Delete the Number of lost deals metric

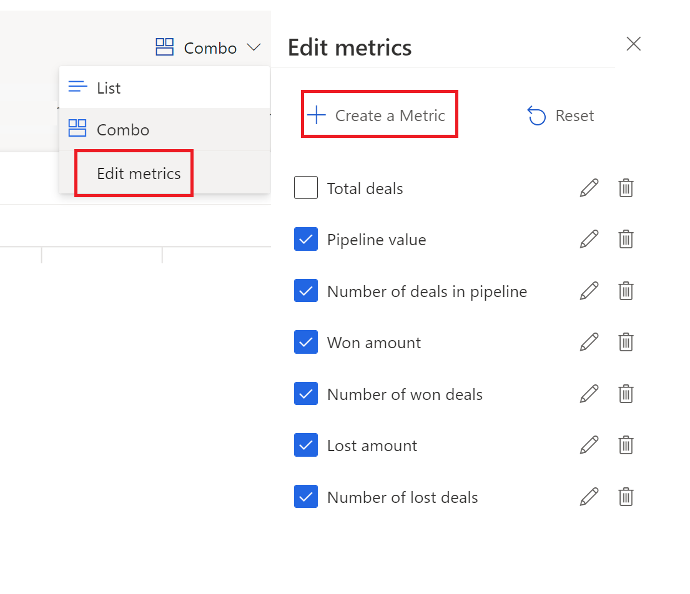[x=626, y=497]
